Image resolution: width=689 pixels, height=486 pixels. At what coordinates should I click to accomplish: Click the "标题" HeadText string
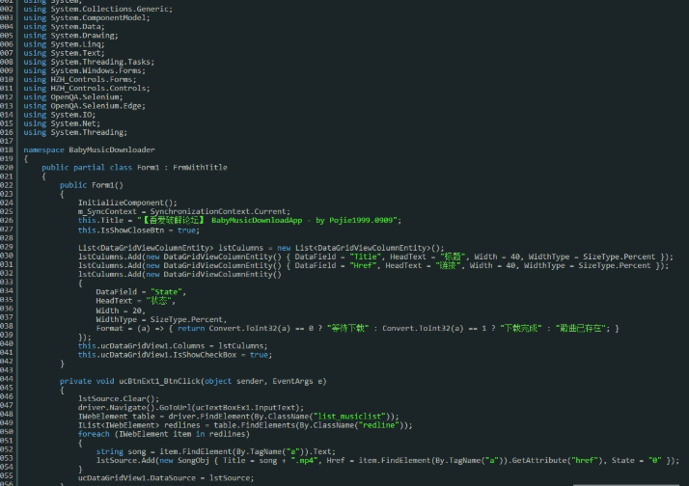[455, 256]
